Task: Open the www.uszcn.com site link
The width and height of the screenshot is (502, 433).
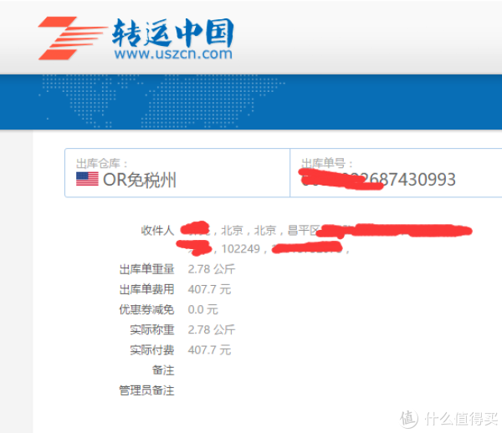Action: pyautogui.click(x=173, y=53)
